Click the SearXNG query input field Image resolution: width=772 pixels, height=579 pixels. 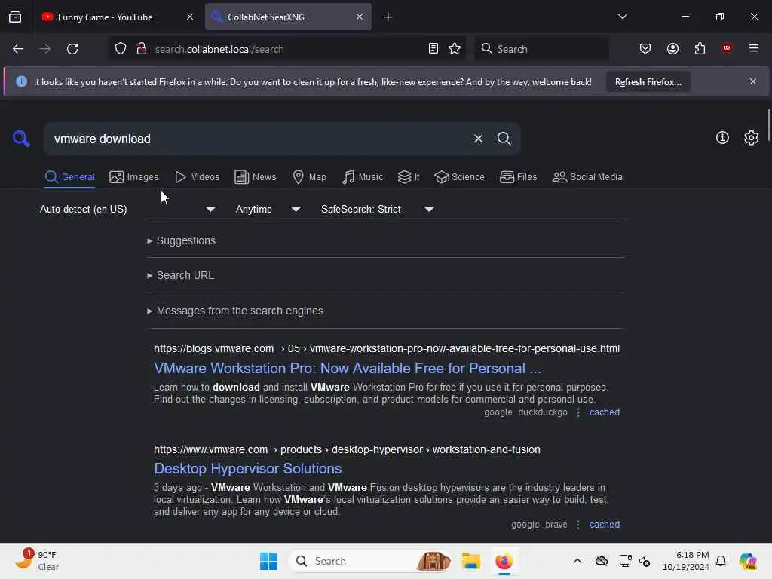(x=259, y=139)
